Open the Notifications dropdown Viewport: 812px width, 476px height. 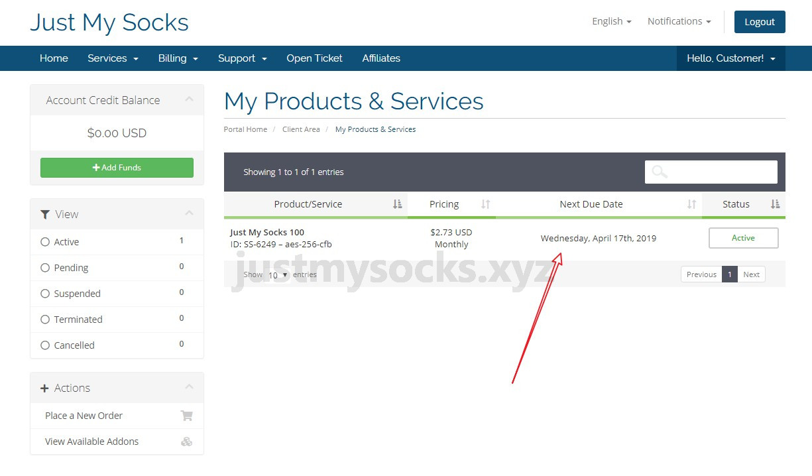tap(679, 21)
